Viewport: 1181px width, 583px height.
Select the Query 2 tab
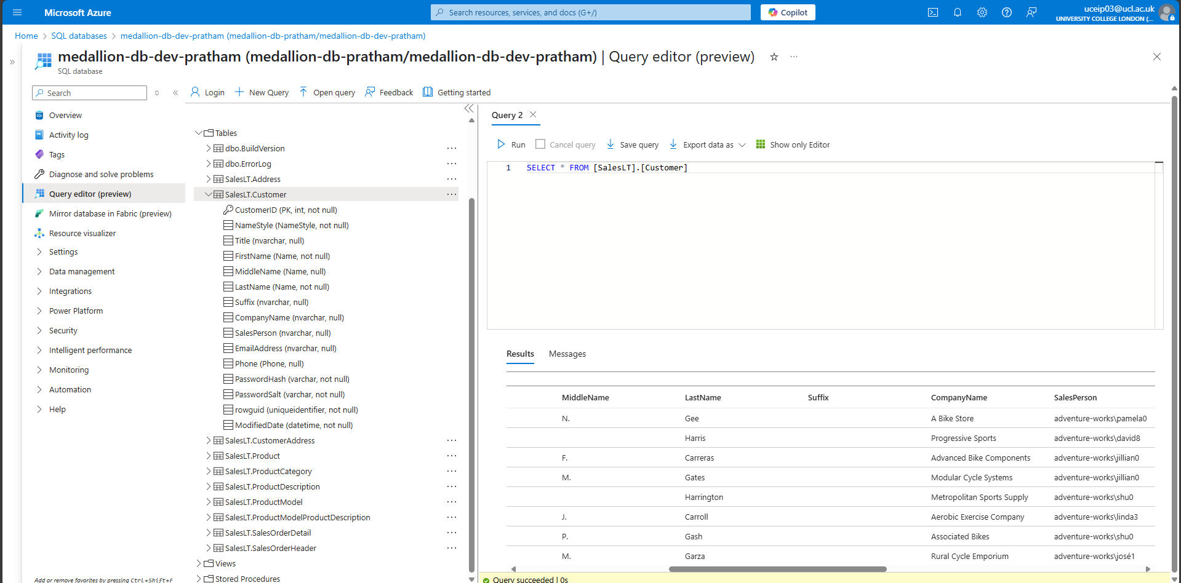click(507, 115)
